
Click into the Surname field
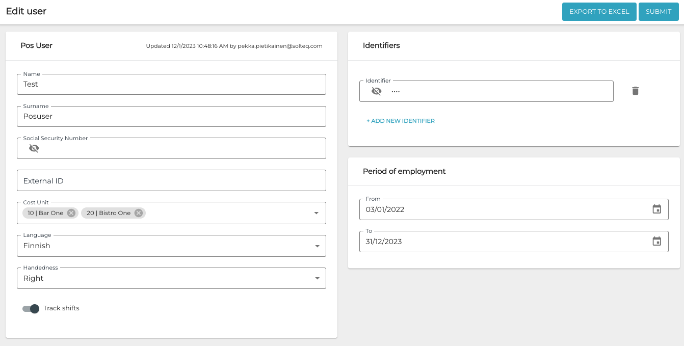click(x=171, y=116)
